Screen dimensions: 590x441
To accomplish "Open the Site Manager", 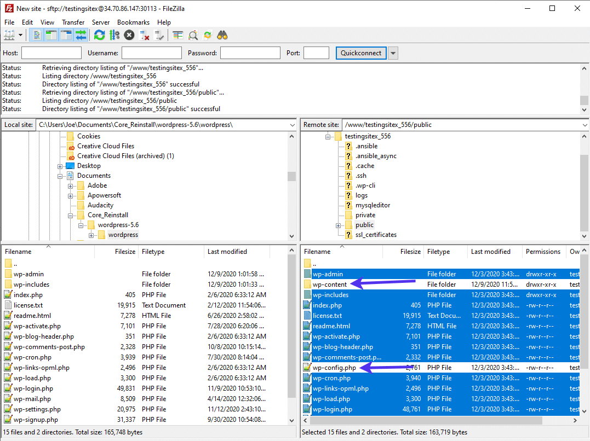I will 10,34.
